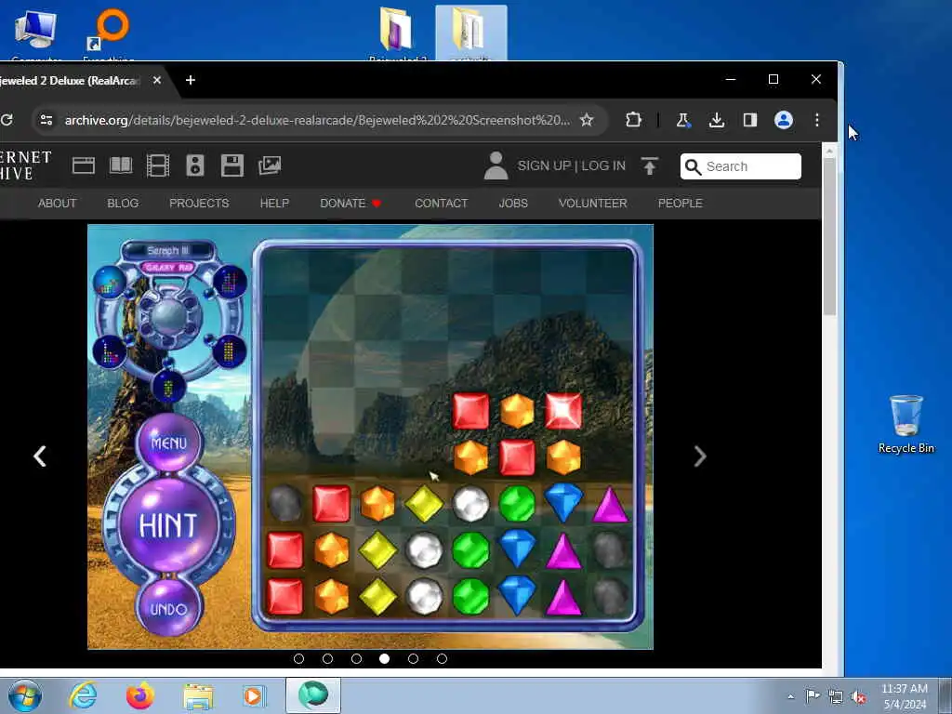Viewport: 952px width, 714px height.
Task: Go to previous screenshot with left chevron
Action: pos(40,456)
